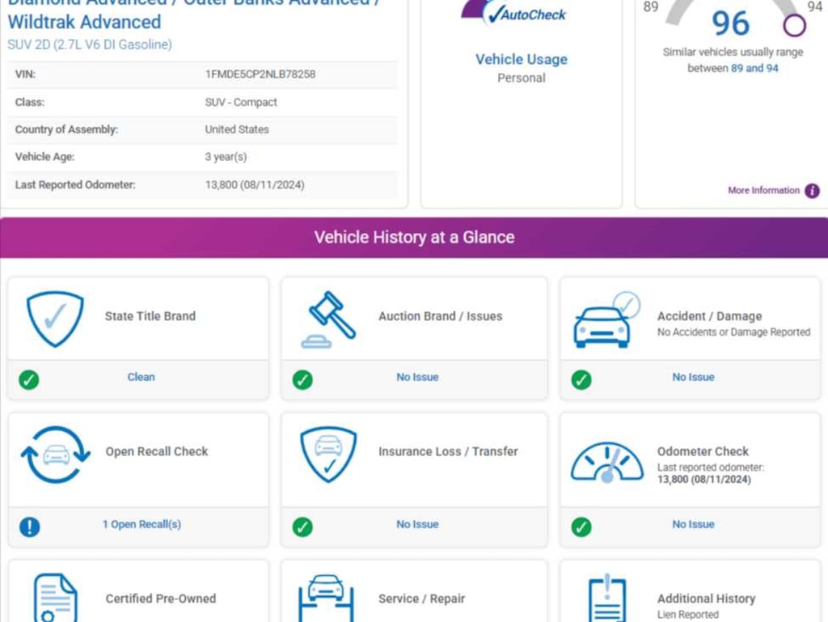Click the Accident / Damage car icon
The width and height of the screenshot is (828, 622).
point(606,320)
